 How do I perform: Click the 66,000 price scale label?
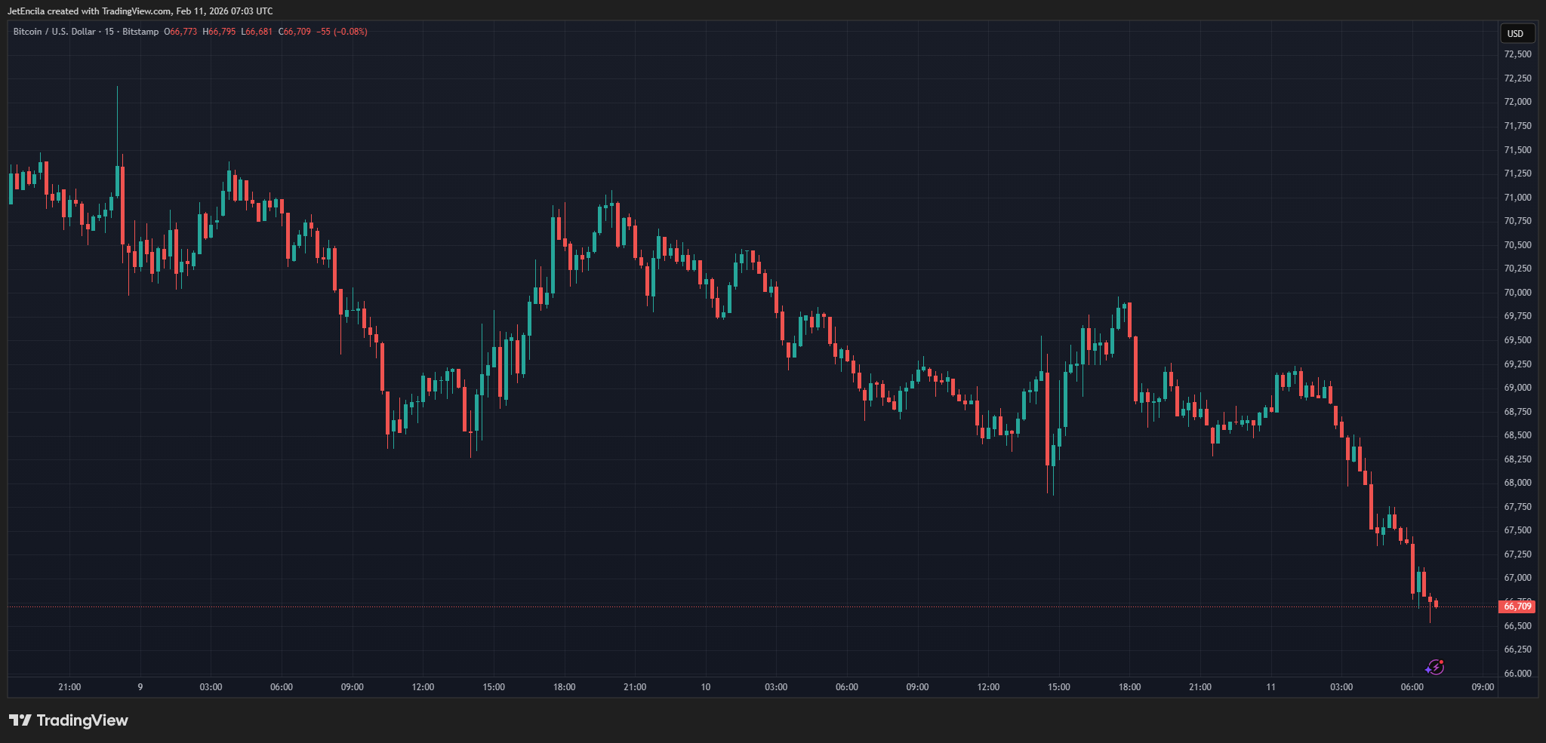(1517, 674)
